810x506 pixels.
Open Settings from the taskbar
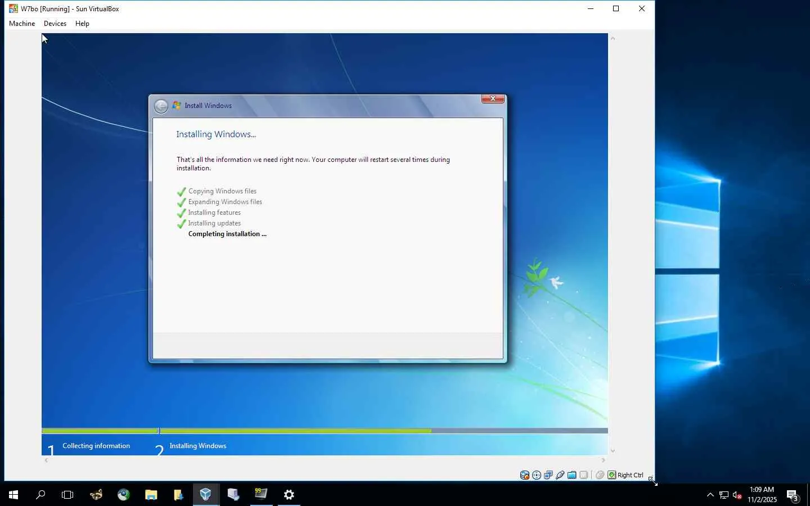289,495
